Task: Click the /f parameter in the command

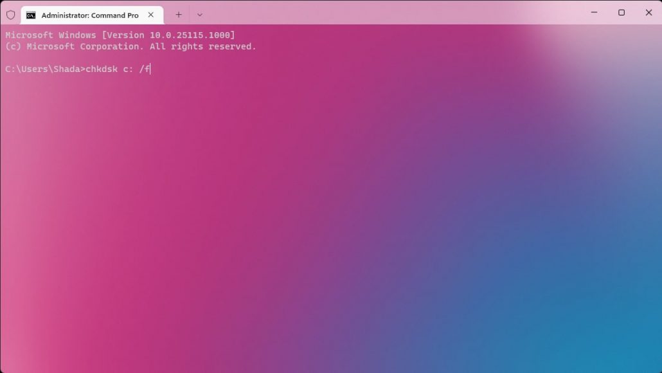Action: click(x=144, y=69)
